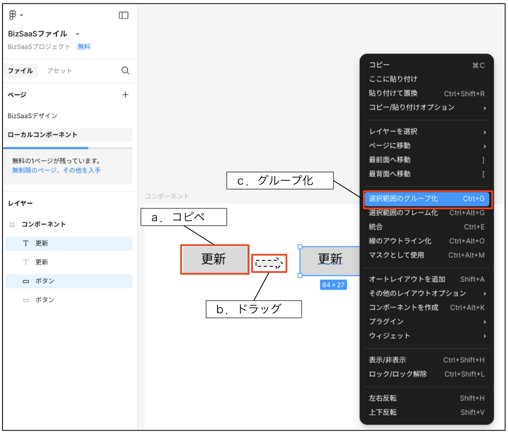The image size is (508, 434).
Task: Click the search magnifier icon
Action: coord(125,70)
